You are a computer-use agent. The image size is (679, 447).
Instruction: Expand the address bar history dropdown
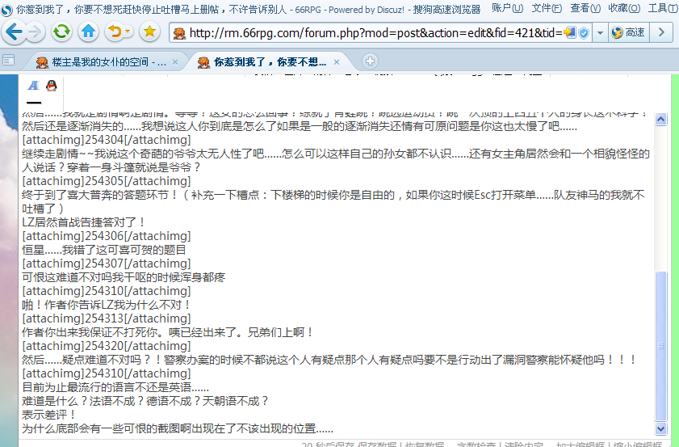(600, 33)
